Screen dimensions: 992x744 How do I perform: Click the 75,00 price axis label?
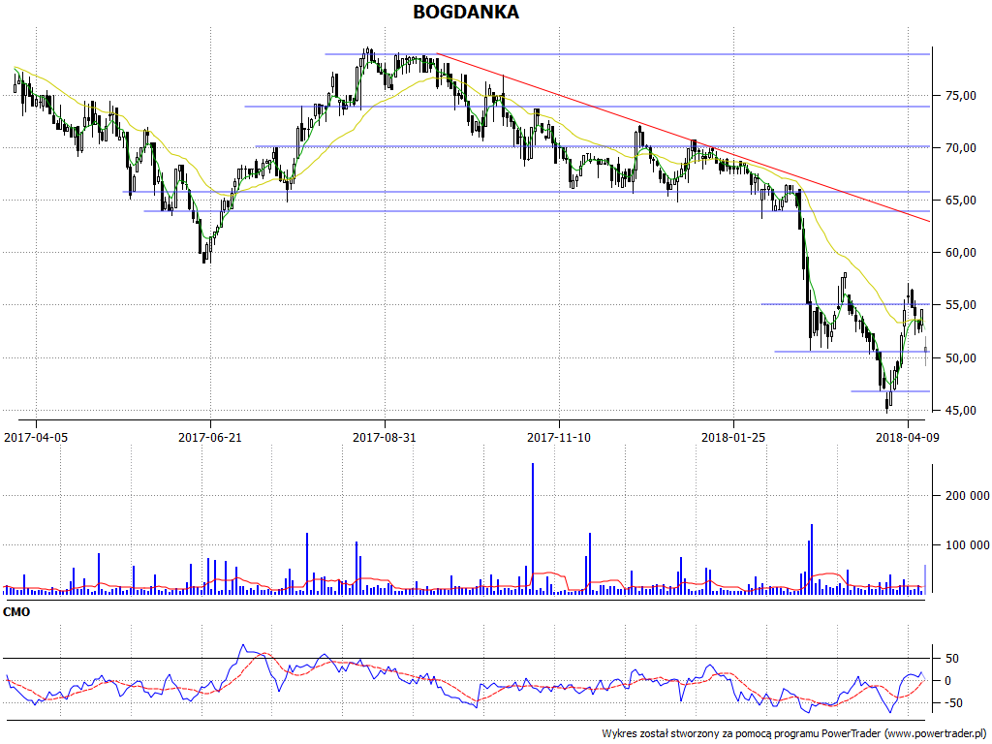[960, 96]
